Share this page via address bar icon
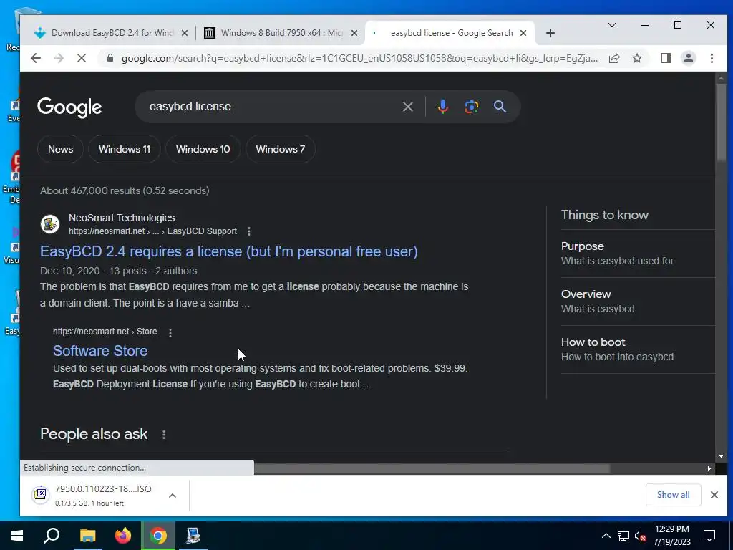This screenshot has width=733, height=550. (614, 58)
